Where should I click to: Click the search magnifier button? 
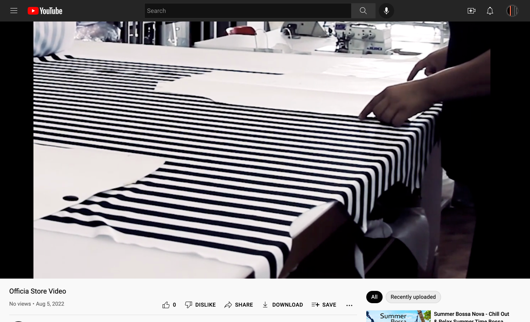tap(363, 11)
